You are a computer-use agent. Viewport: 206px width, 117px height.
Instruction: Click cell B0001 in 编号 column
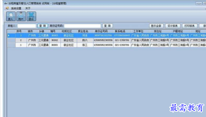(55, 45)
